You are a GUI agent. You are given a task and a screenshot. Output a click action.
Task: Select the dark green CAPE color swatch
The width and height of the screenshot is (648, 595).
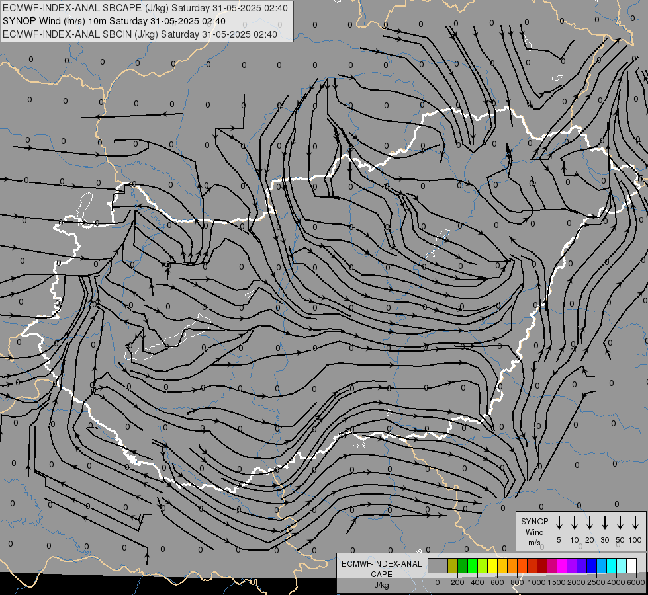[463, 565]
